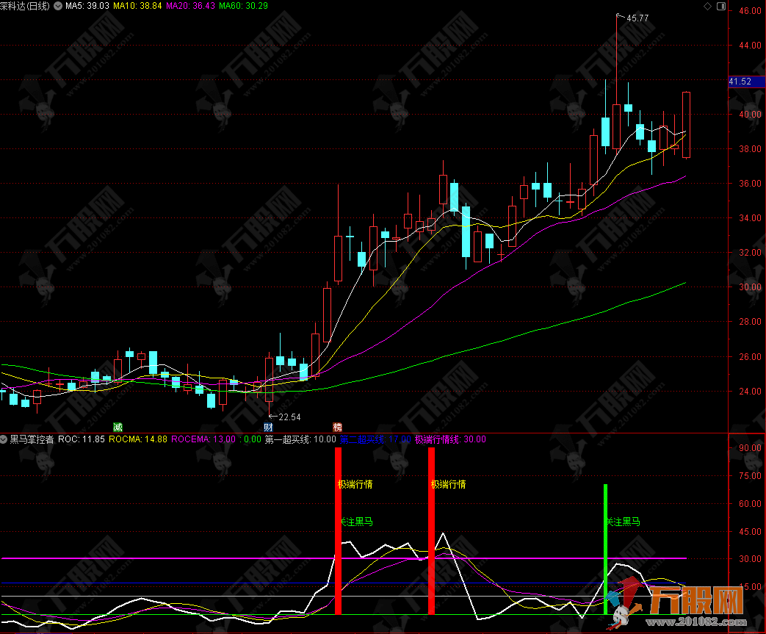766x634 pixels.
Task: Click the red 榜 event marker
Action: (337, 427)
